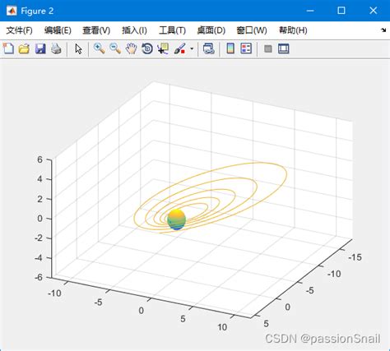Image resolution: width=390 pixels, height=351 pixels.
Task: Click the dock figure arrow in menu bar
Action: 383,30
